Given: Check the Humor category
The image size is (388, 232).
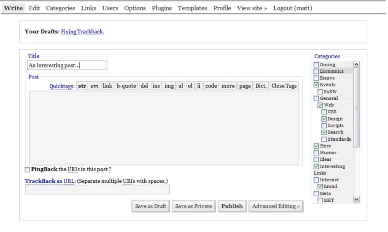Looking at the screenshot, I should point(316,152).
